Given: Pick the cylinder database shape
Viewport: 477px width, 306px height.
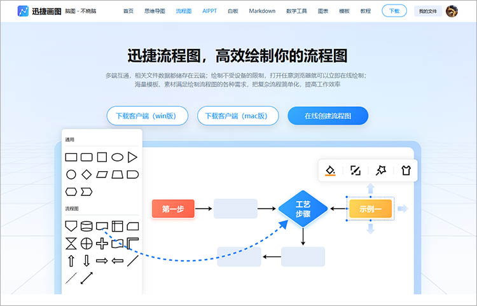Looking at the screenshot, I should (86, 226).
